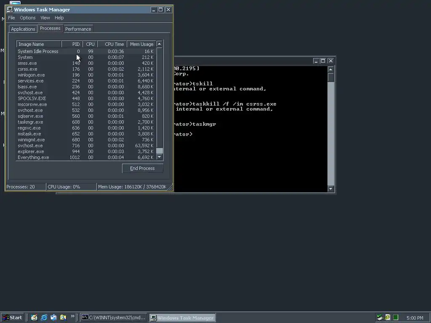Sort by the CPU Time column header

[112, 44]
